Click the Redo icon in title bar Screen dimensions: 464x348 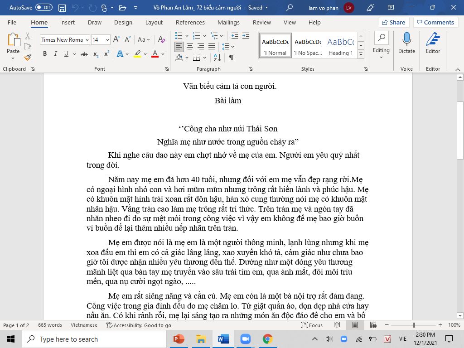(x=93, y=8)
